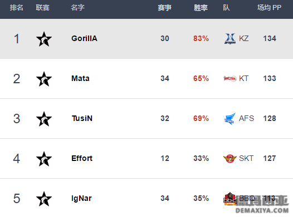Image resolution: width=293 pixels, height=217 pixels.
Task: Open player IgNar's profile link
Action: point(81,198)
